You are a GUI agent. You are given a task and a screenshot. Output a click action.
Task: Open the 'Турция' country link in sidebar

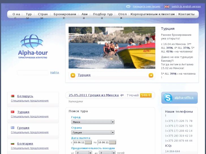tap(23, 112)
